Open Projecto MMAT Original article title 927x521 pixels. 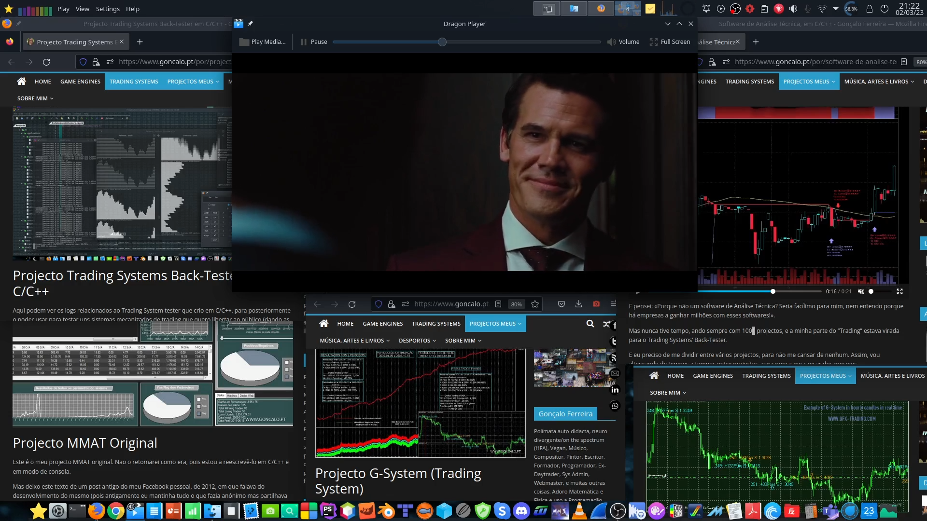coord(85,443)
